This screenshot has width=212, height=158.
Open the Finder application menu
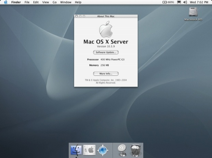16,2
